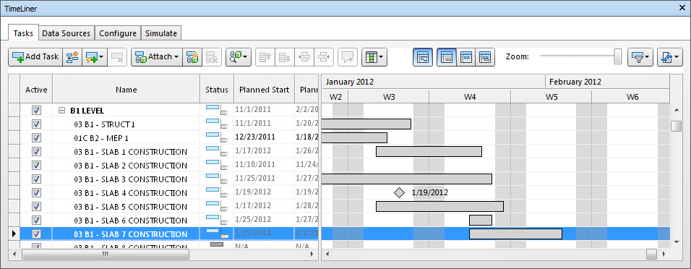
Task: Close the TimeLiner window
Action: pos(683,8)
